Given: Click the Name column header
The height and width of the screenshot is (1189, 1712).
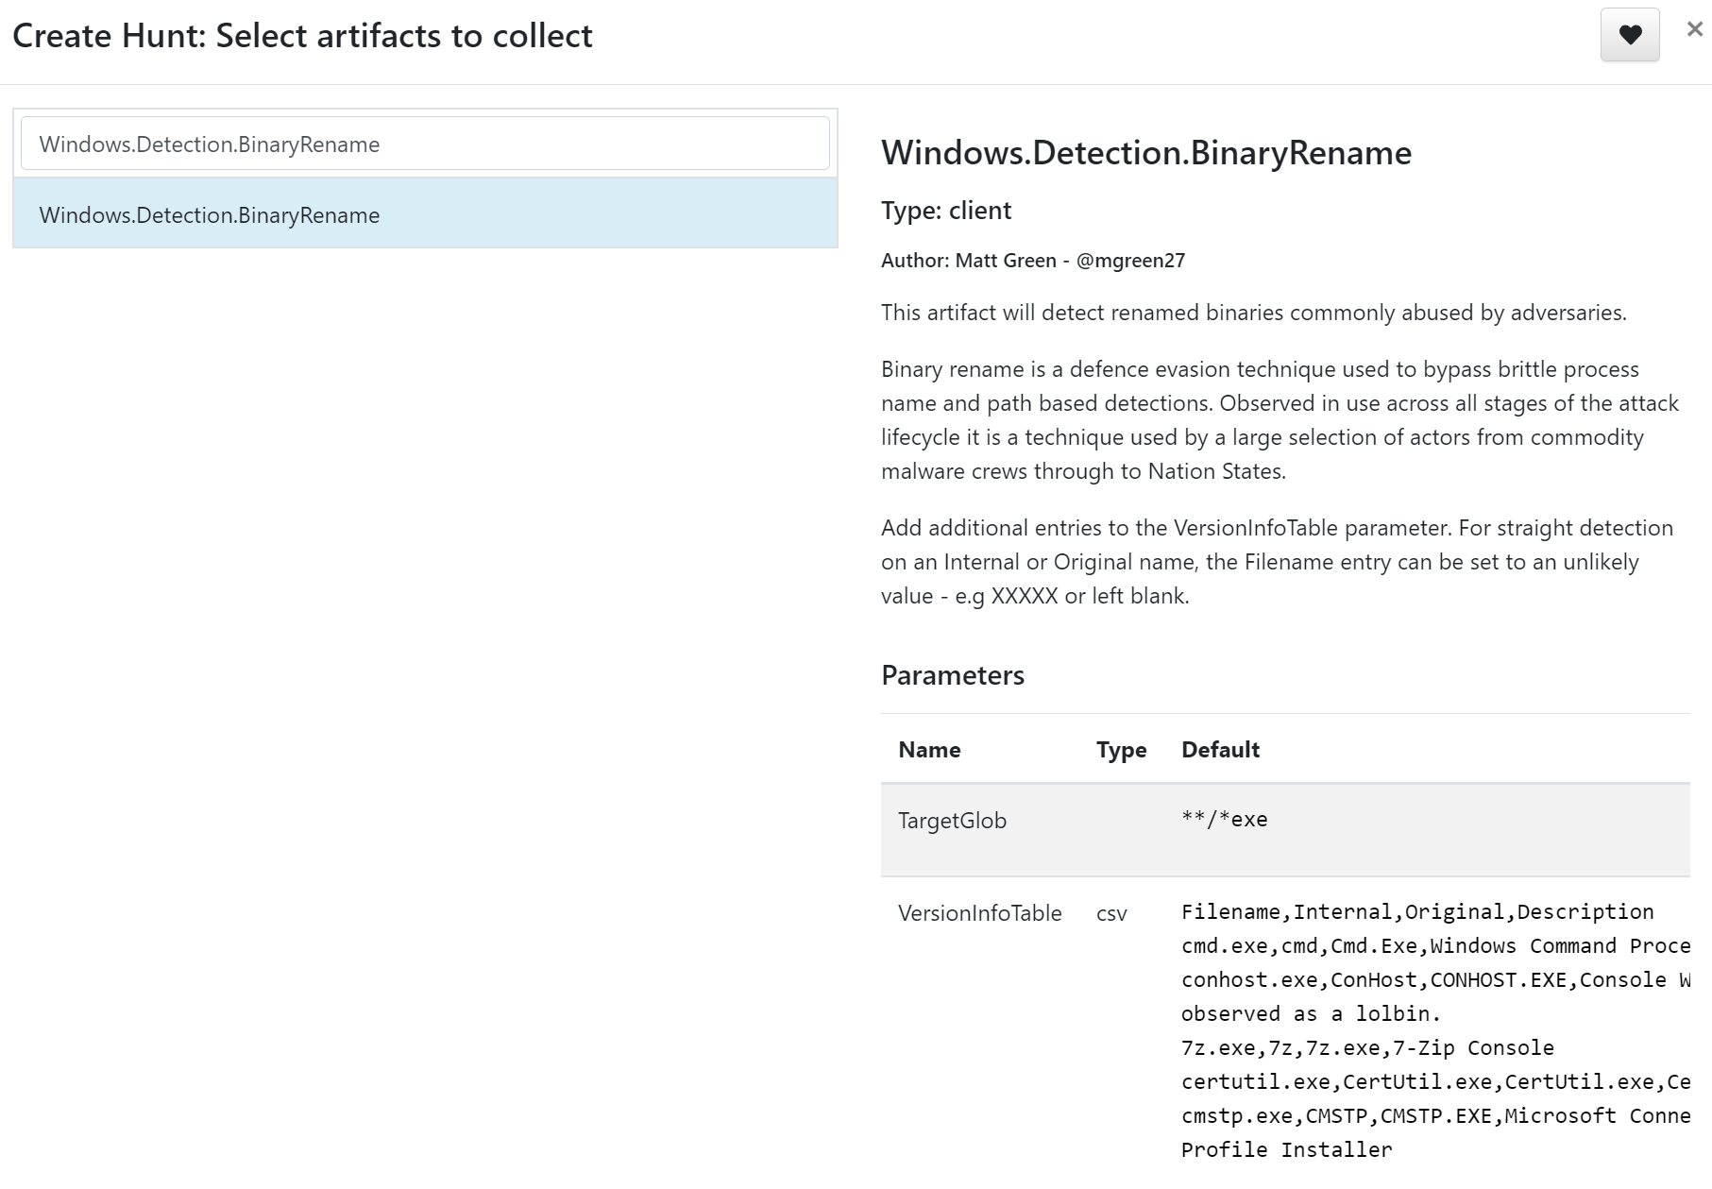Looking at the screenshot, I should (x=929, y=750).
